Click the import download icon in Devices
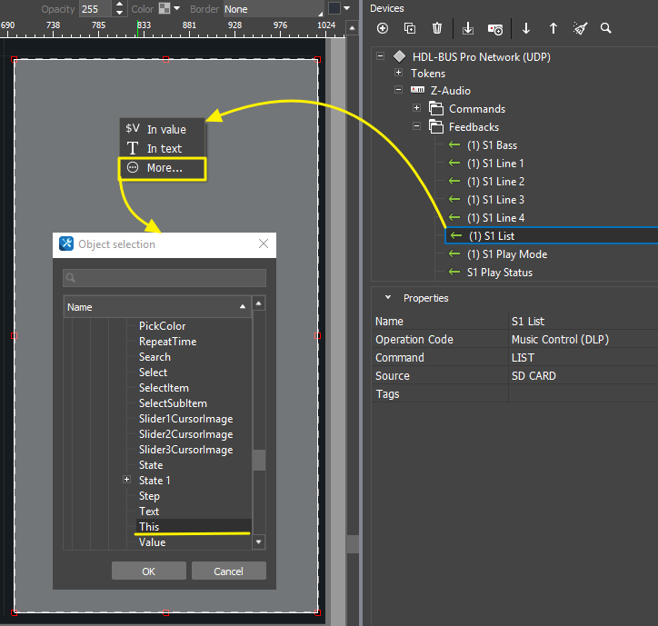 [468, 28]
